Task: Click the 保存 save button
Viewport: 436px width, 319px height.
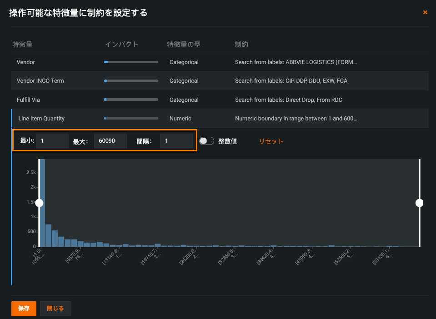Action: pyautogui.click(x=24, y=308)
